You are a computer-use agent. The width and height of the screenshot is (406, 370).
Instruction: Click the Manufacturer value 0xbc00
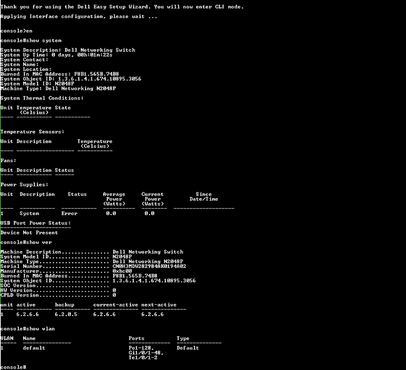tap(122, 271)
